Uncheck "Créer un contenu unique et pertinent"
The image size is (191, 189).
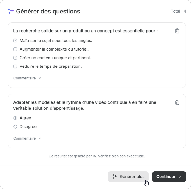tap(15, 58)
